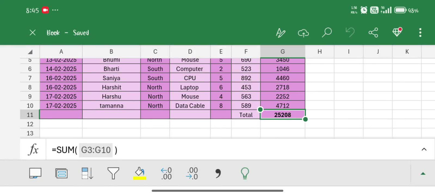Select the cell with value 4460
Viewport: 435px width, 195px height.
[283, 78]
